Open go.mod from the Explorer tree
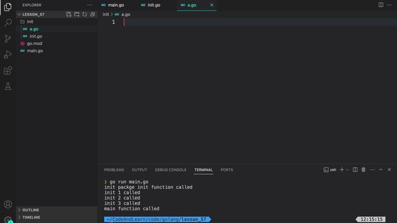397x223 pixels. click(56, 43)
